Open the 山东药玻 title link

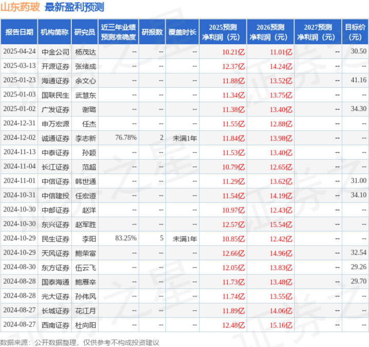pyautogui.click(x=20, y=7)
